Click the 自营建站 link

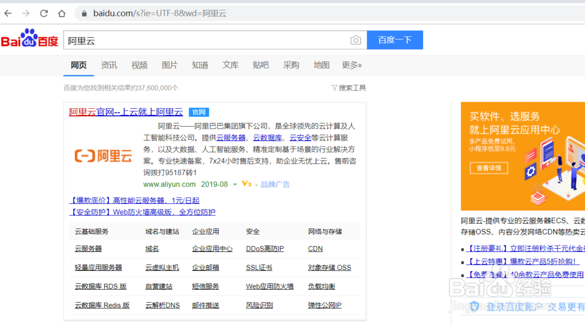point(159,286)
